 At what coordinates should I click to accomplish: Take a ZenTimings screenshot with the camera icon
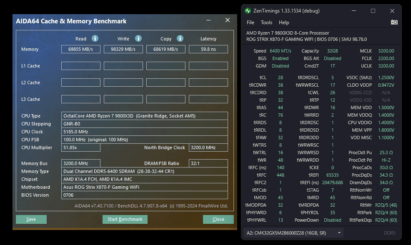(394, 22)
